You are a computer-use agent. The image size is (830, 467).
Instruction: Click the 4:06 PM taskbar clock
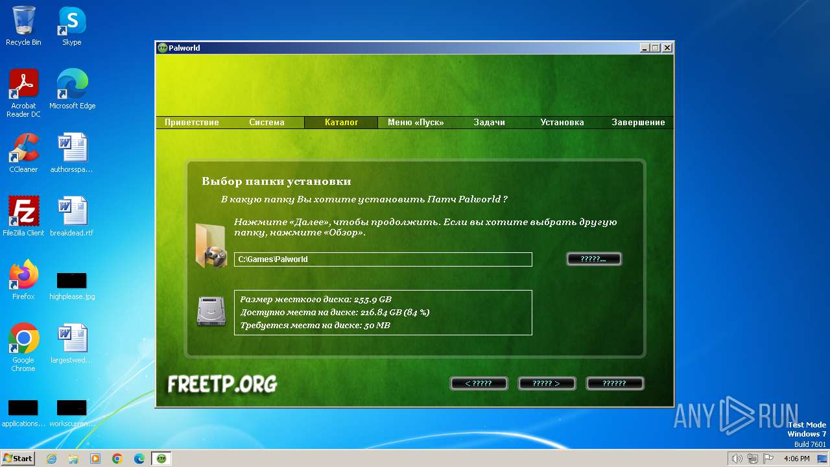797,459
